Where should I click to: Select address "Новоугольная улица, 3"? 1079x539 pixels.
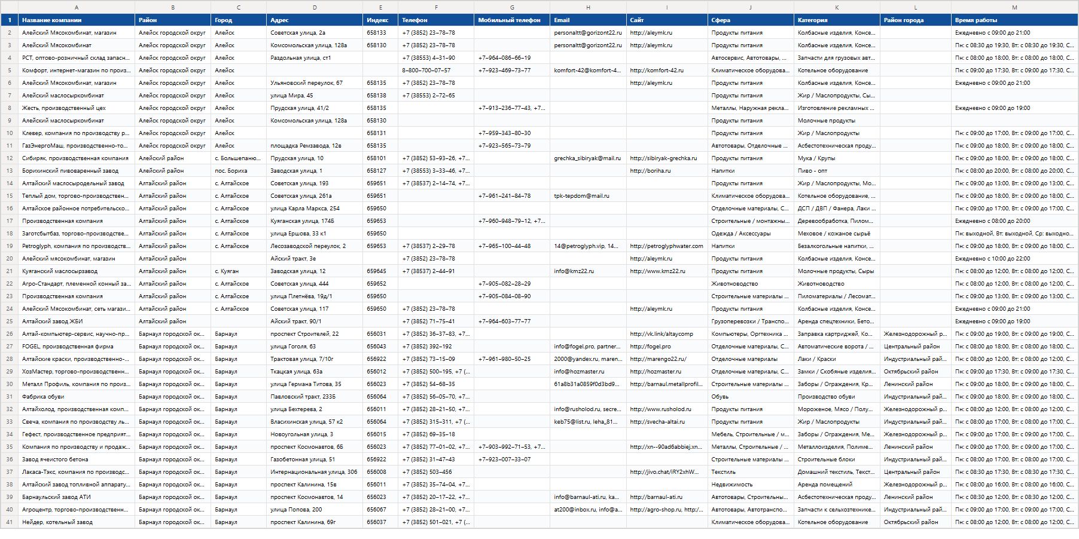tap(315, 434)
